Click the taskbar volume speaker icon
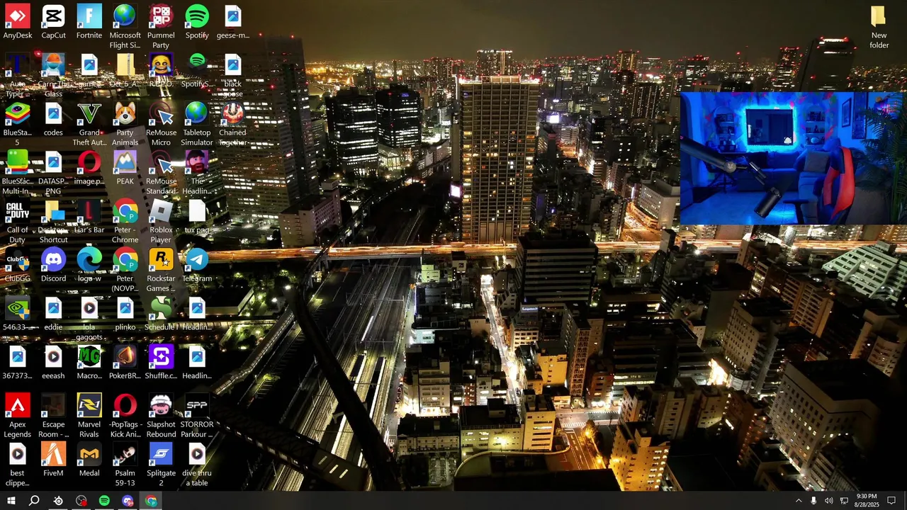The height and width of the screenshot is (510, 907). (828, 501)
